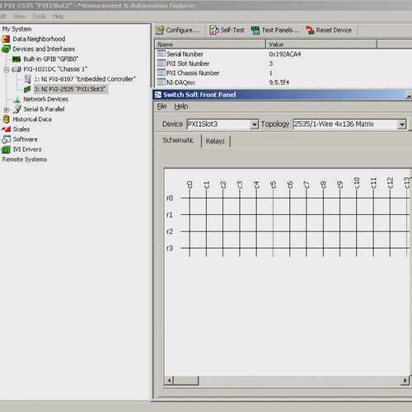The width and height of the screenshot is (412, 412).
Task: Toggle the crosspoint at r0 and c0
Action: point(190,198)
